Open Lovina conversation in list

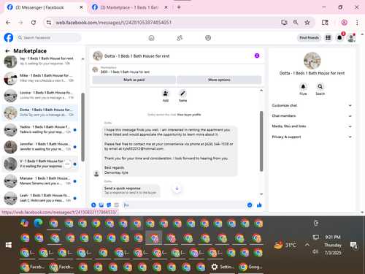tap(40, 95)
